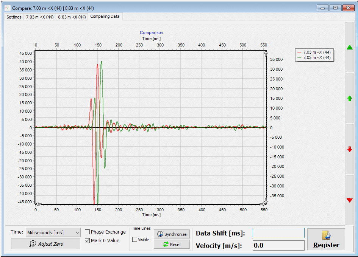Open the Time units dropdown
The height and width of the screenshot is (257, 358).
coord(53,232)
